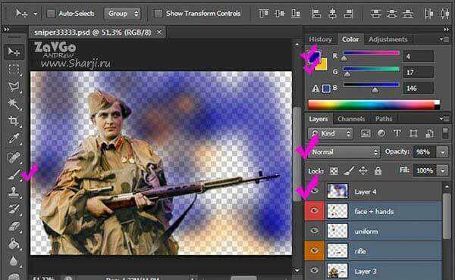Filter layers by smart object icon

[x=429, y=133]
